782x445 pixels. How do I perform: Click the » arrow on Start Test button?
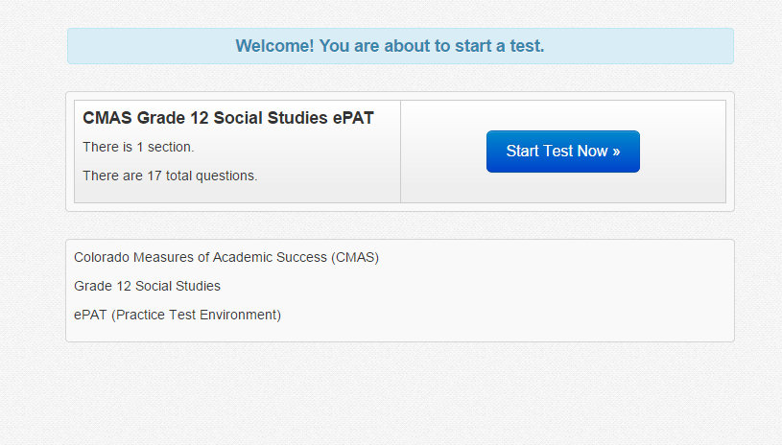click(616, 152)
